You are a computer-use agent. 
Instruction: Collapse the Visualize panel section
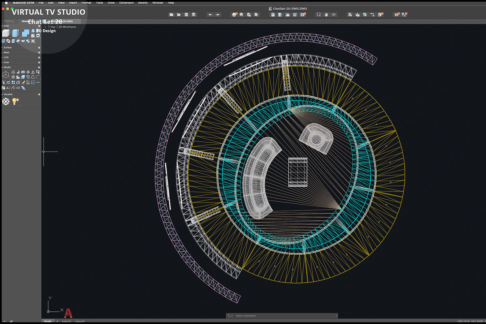click(2, 94)
